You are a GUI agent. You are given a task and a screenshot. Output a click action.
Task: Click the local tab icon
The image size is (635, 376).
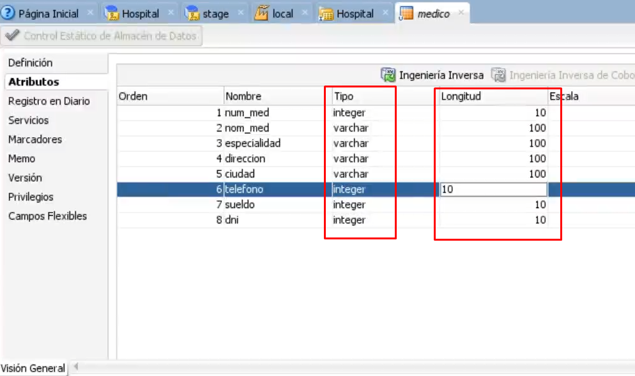click(x=262, y=13)
